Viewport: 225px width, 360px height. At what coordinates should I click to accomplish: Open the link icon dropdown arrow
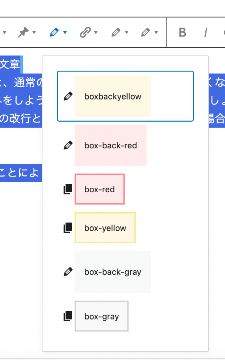(x=96, y=33)
